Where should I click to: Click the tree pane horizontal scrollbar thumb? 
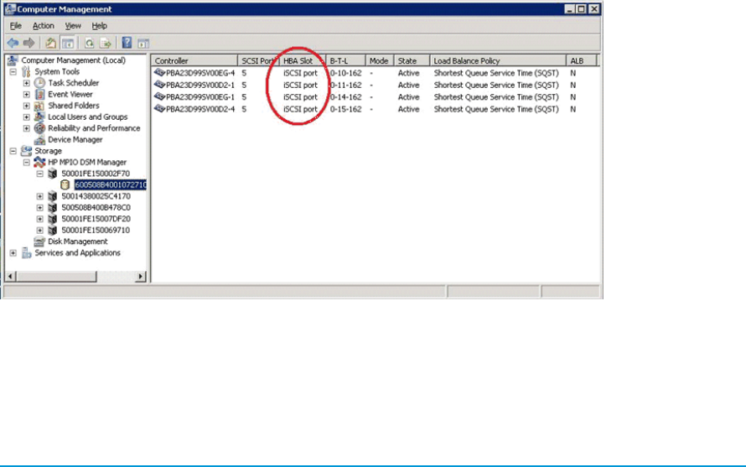tap(56, 276)
